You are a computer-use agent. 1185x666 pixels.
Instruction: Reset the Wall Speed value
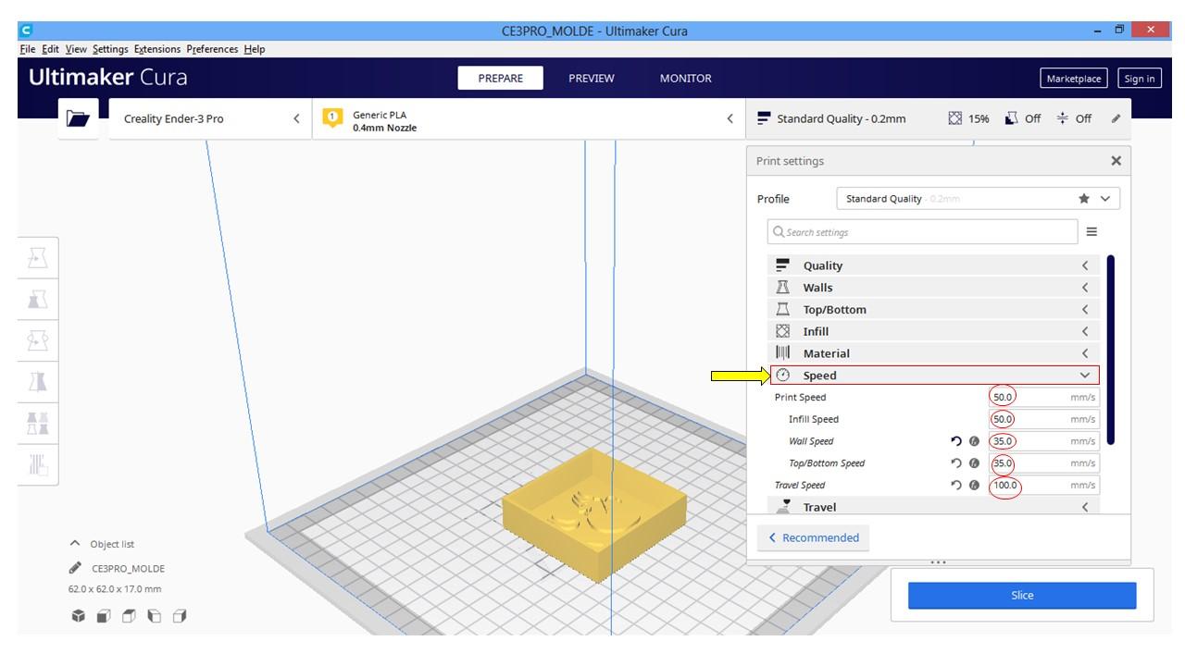pyautogui.click(x=956, y=441)
